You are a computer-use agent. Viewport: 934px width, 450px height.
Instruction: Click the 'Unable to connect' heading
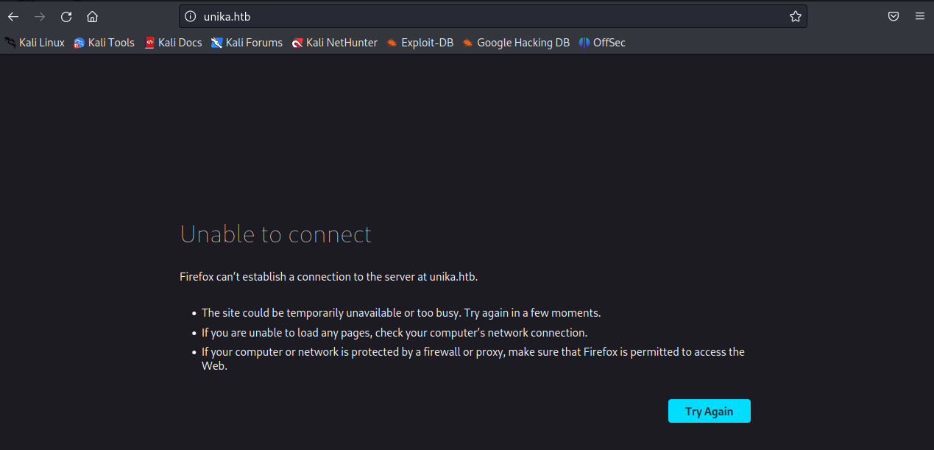pyautogui.click(x=276, y=234)
